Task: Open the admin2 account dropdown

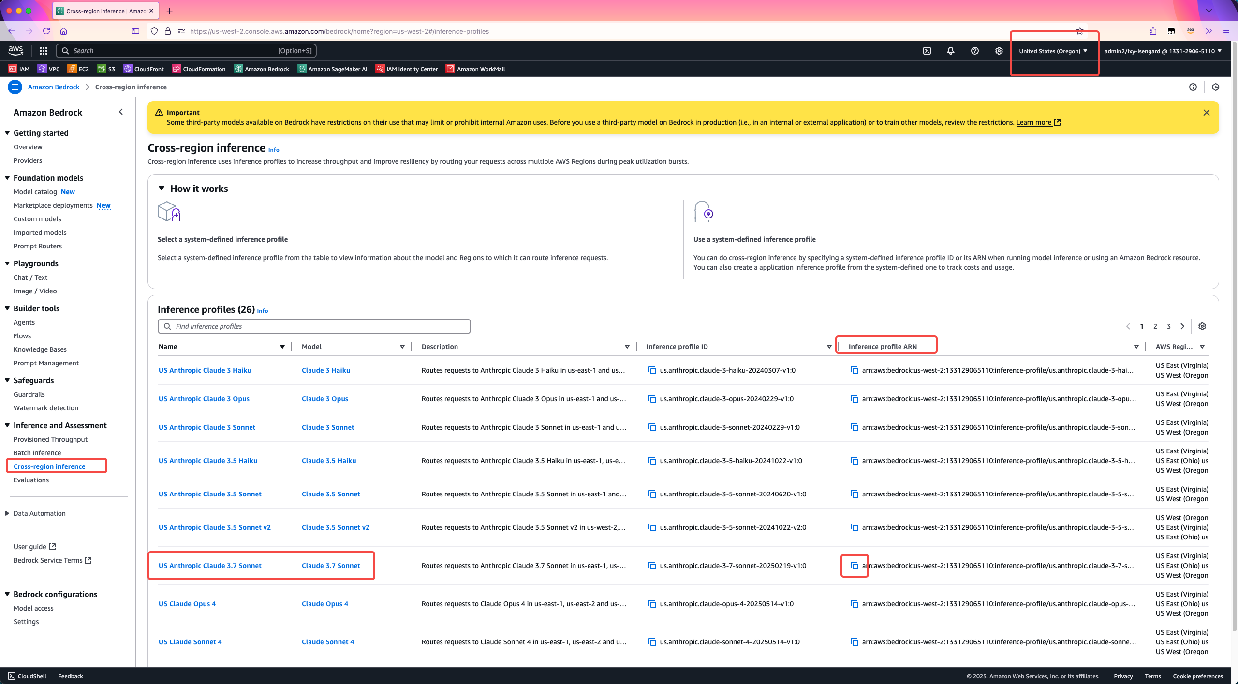Action: point(1163,51)
